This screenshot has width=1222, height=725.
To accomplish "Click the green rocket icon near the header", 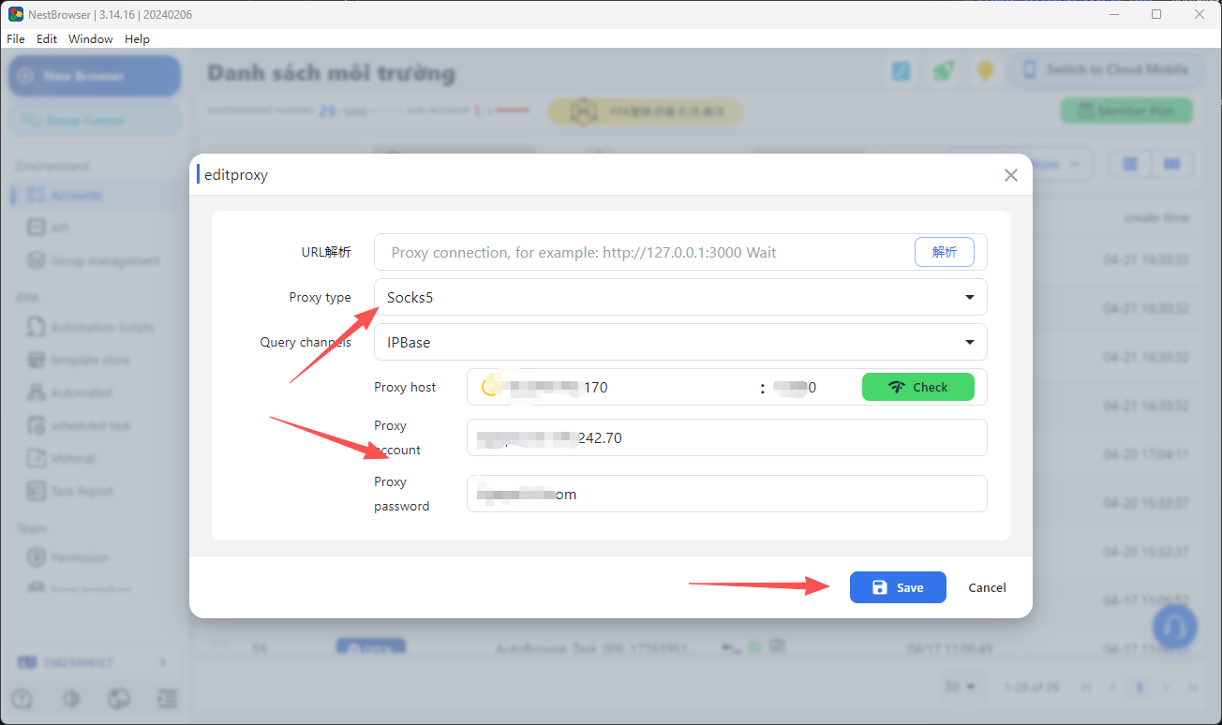I will [x=944, y=69].
